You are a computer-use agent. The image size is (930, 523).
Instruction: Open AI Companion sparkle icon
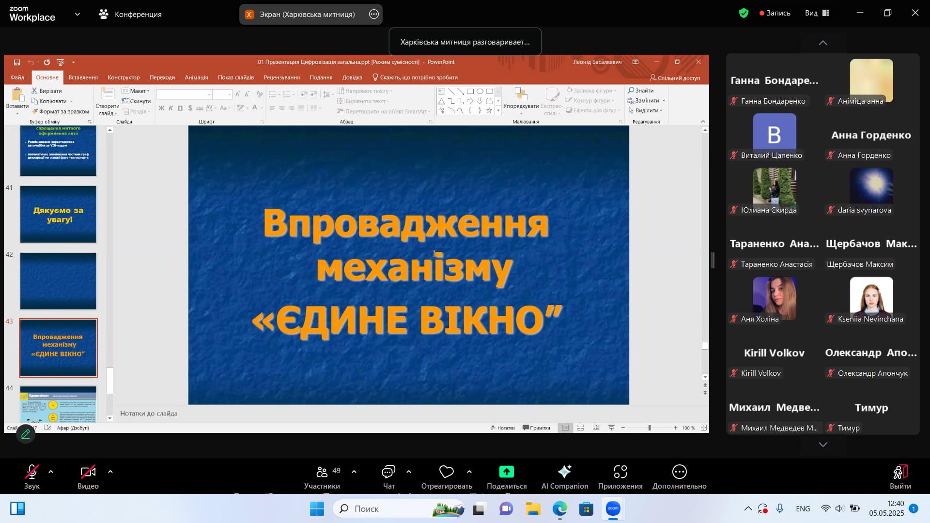[565, 472]
